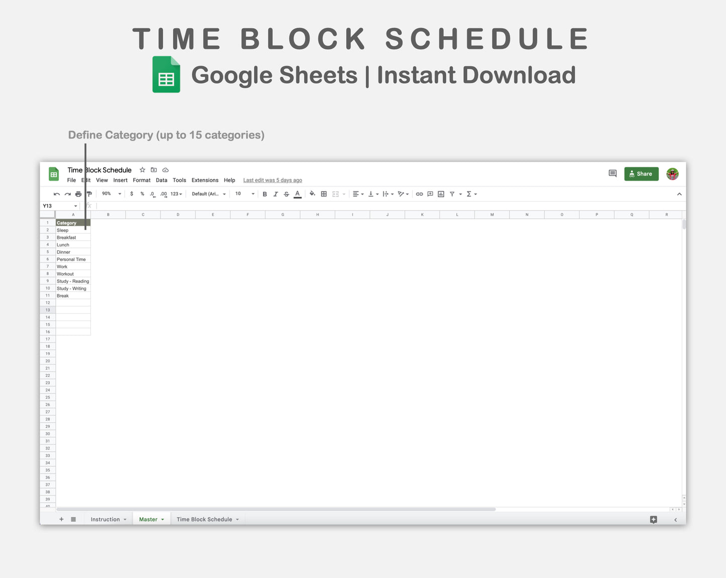Click the Share button
The image size is (726, 578).
pyautogui.click(x=641, y=174)
